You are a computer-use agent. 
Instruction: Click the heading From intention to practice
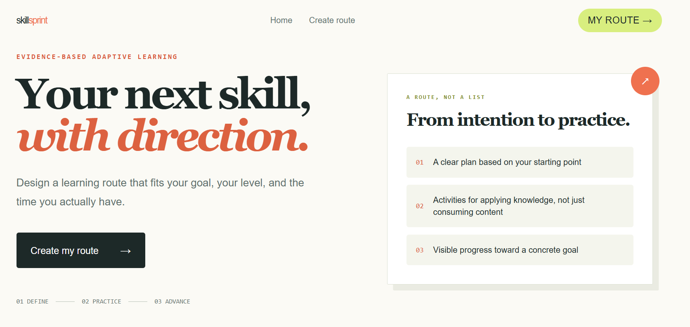[x=518, y=120]
